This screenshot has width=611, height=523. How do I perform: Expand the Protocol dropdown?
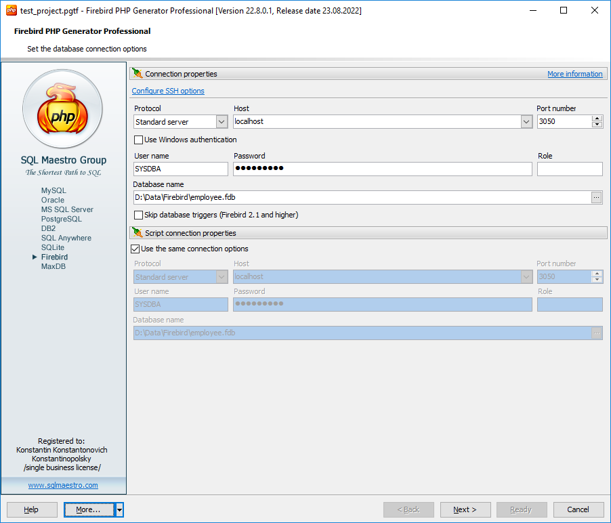(x=222, y=122)
